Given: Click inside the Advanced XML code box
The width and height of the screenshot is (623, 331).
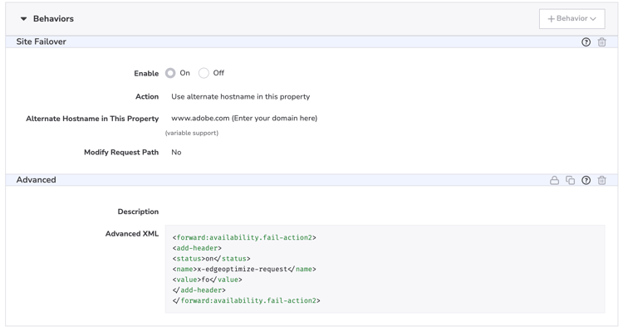Looking at the screenshot, I should click(385, 269).
